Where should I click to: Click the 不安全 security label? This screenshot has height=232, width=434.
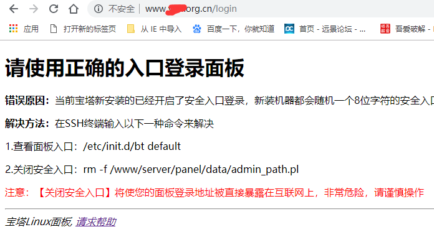[x=121, y=9]
